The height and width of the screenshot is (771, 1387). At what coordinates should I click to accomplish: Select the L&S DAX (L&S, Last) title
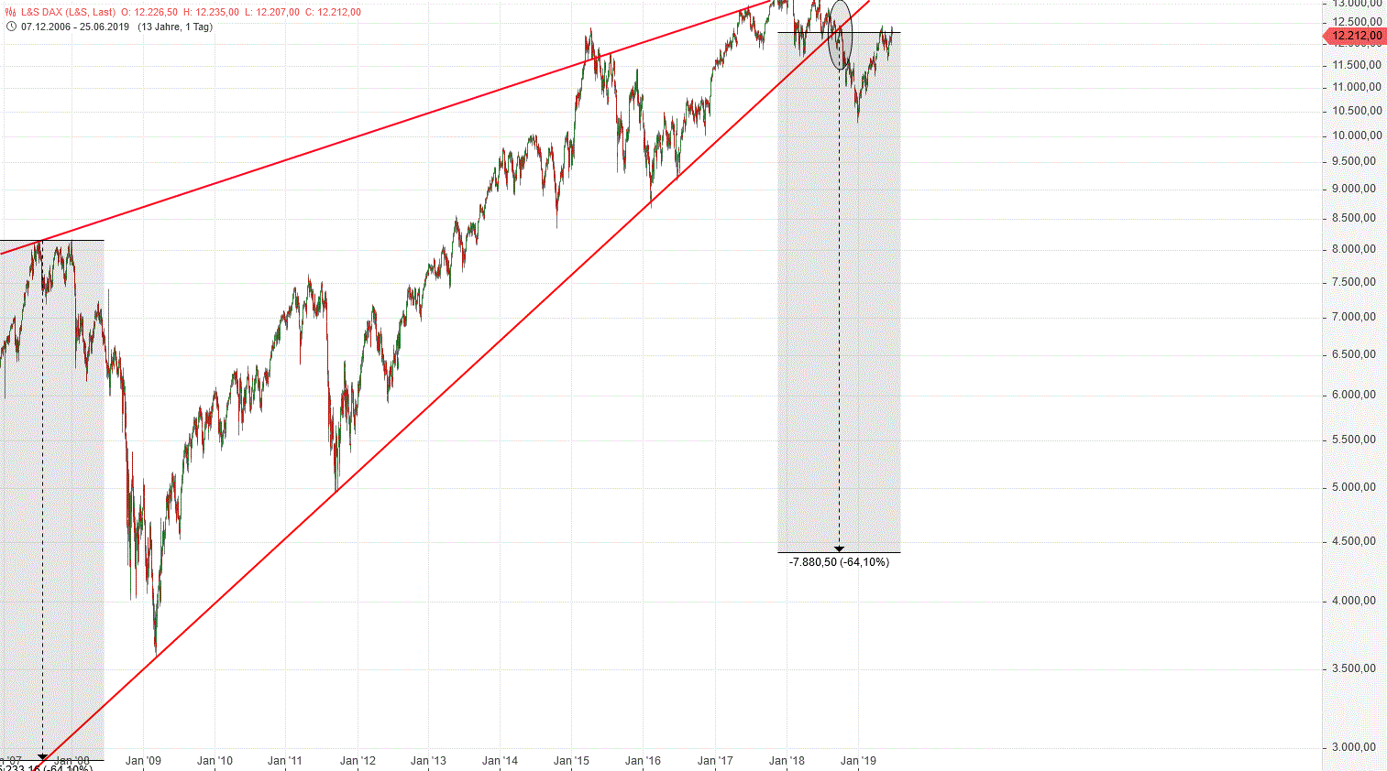pyautogui.click(x=69, y=12)
